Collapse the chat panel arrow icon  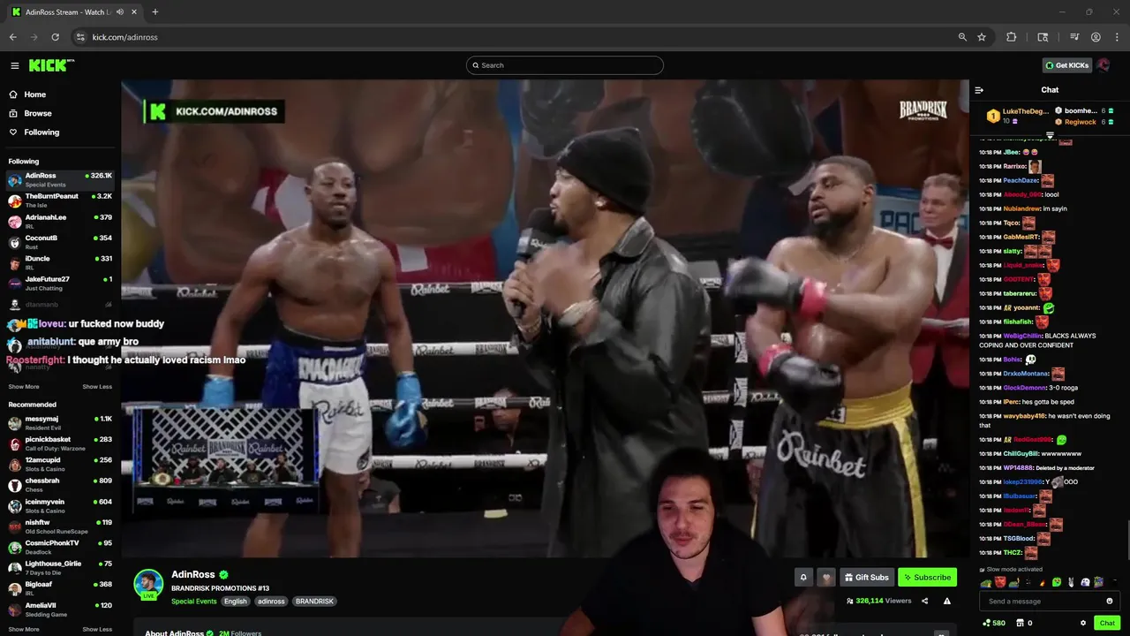[979, 90]
